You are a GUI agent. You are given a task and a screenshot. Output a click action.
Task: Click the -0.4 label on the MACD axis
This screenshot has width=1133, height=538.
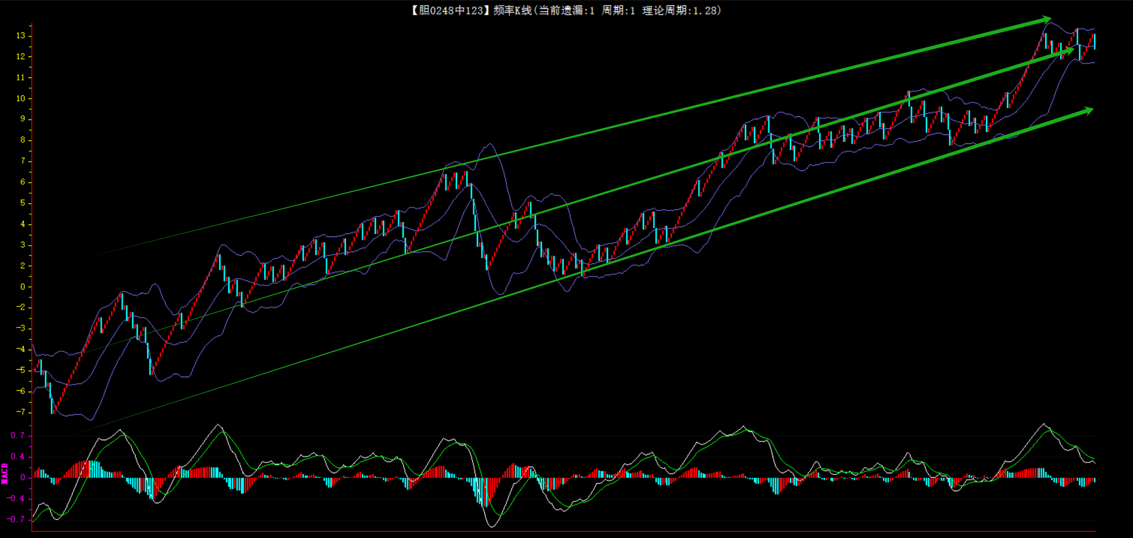(16, 498)
